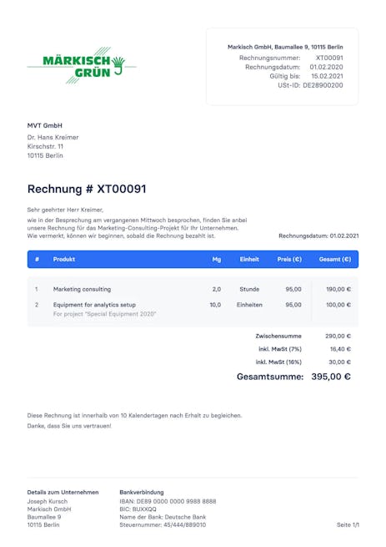
Task: Click the Seite 1/1 page indicator
Action: (348, 524)
